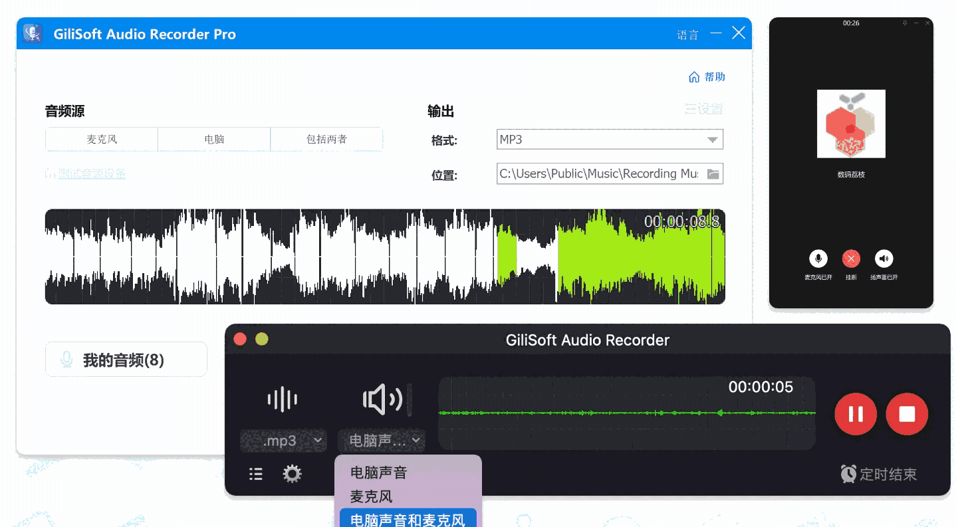
Task: Expand the .mp3 format selector
Action: [x=283, y=440]
